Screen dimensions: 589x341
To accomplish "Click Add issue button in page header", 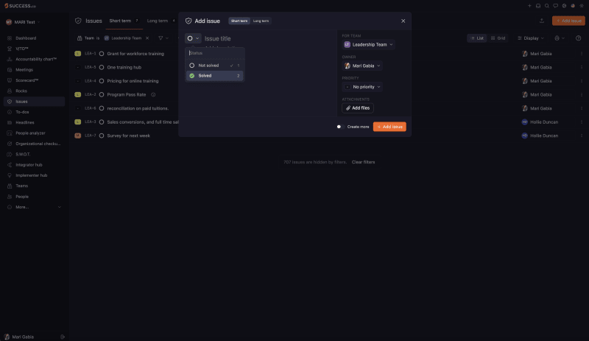I will (x=568, y=21).
